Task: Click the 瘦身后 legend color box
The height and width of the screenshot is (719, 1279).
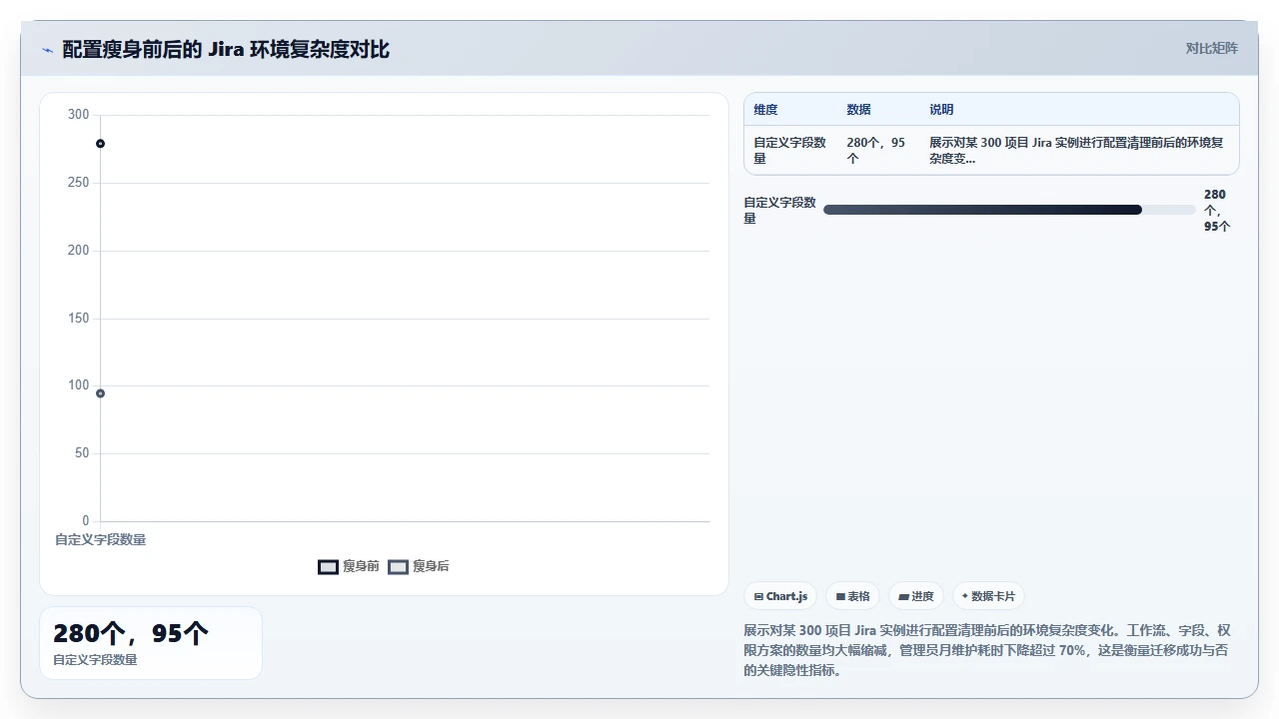Action: pyautogui.click(x=398, y=566)
